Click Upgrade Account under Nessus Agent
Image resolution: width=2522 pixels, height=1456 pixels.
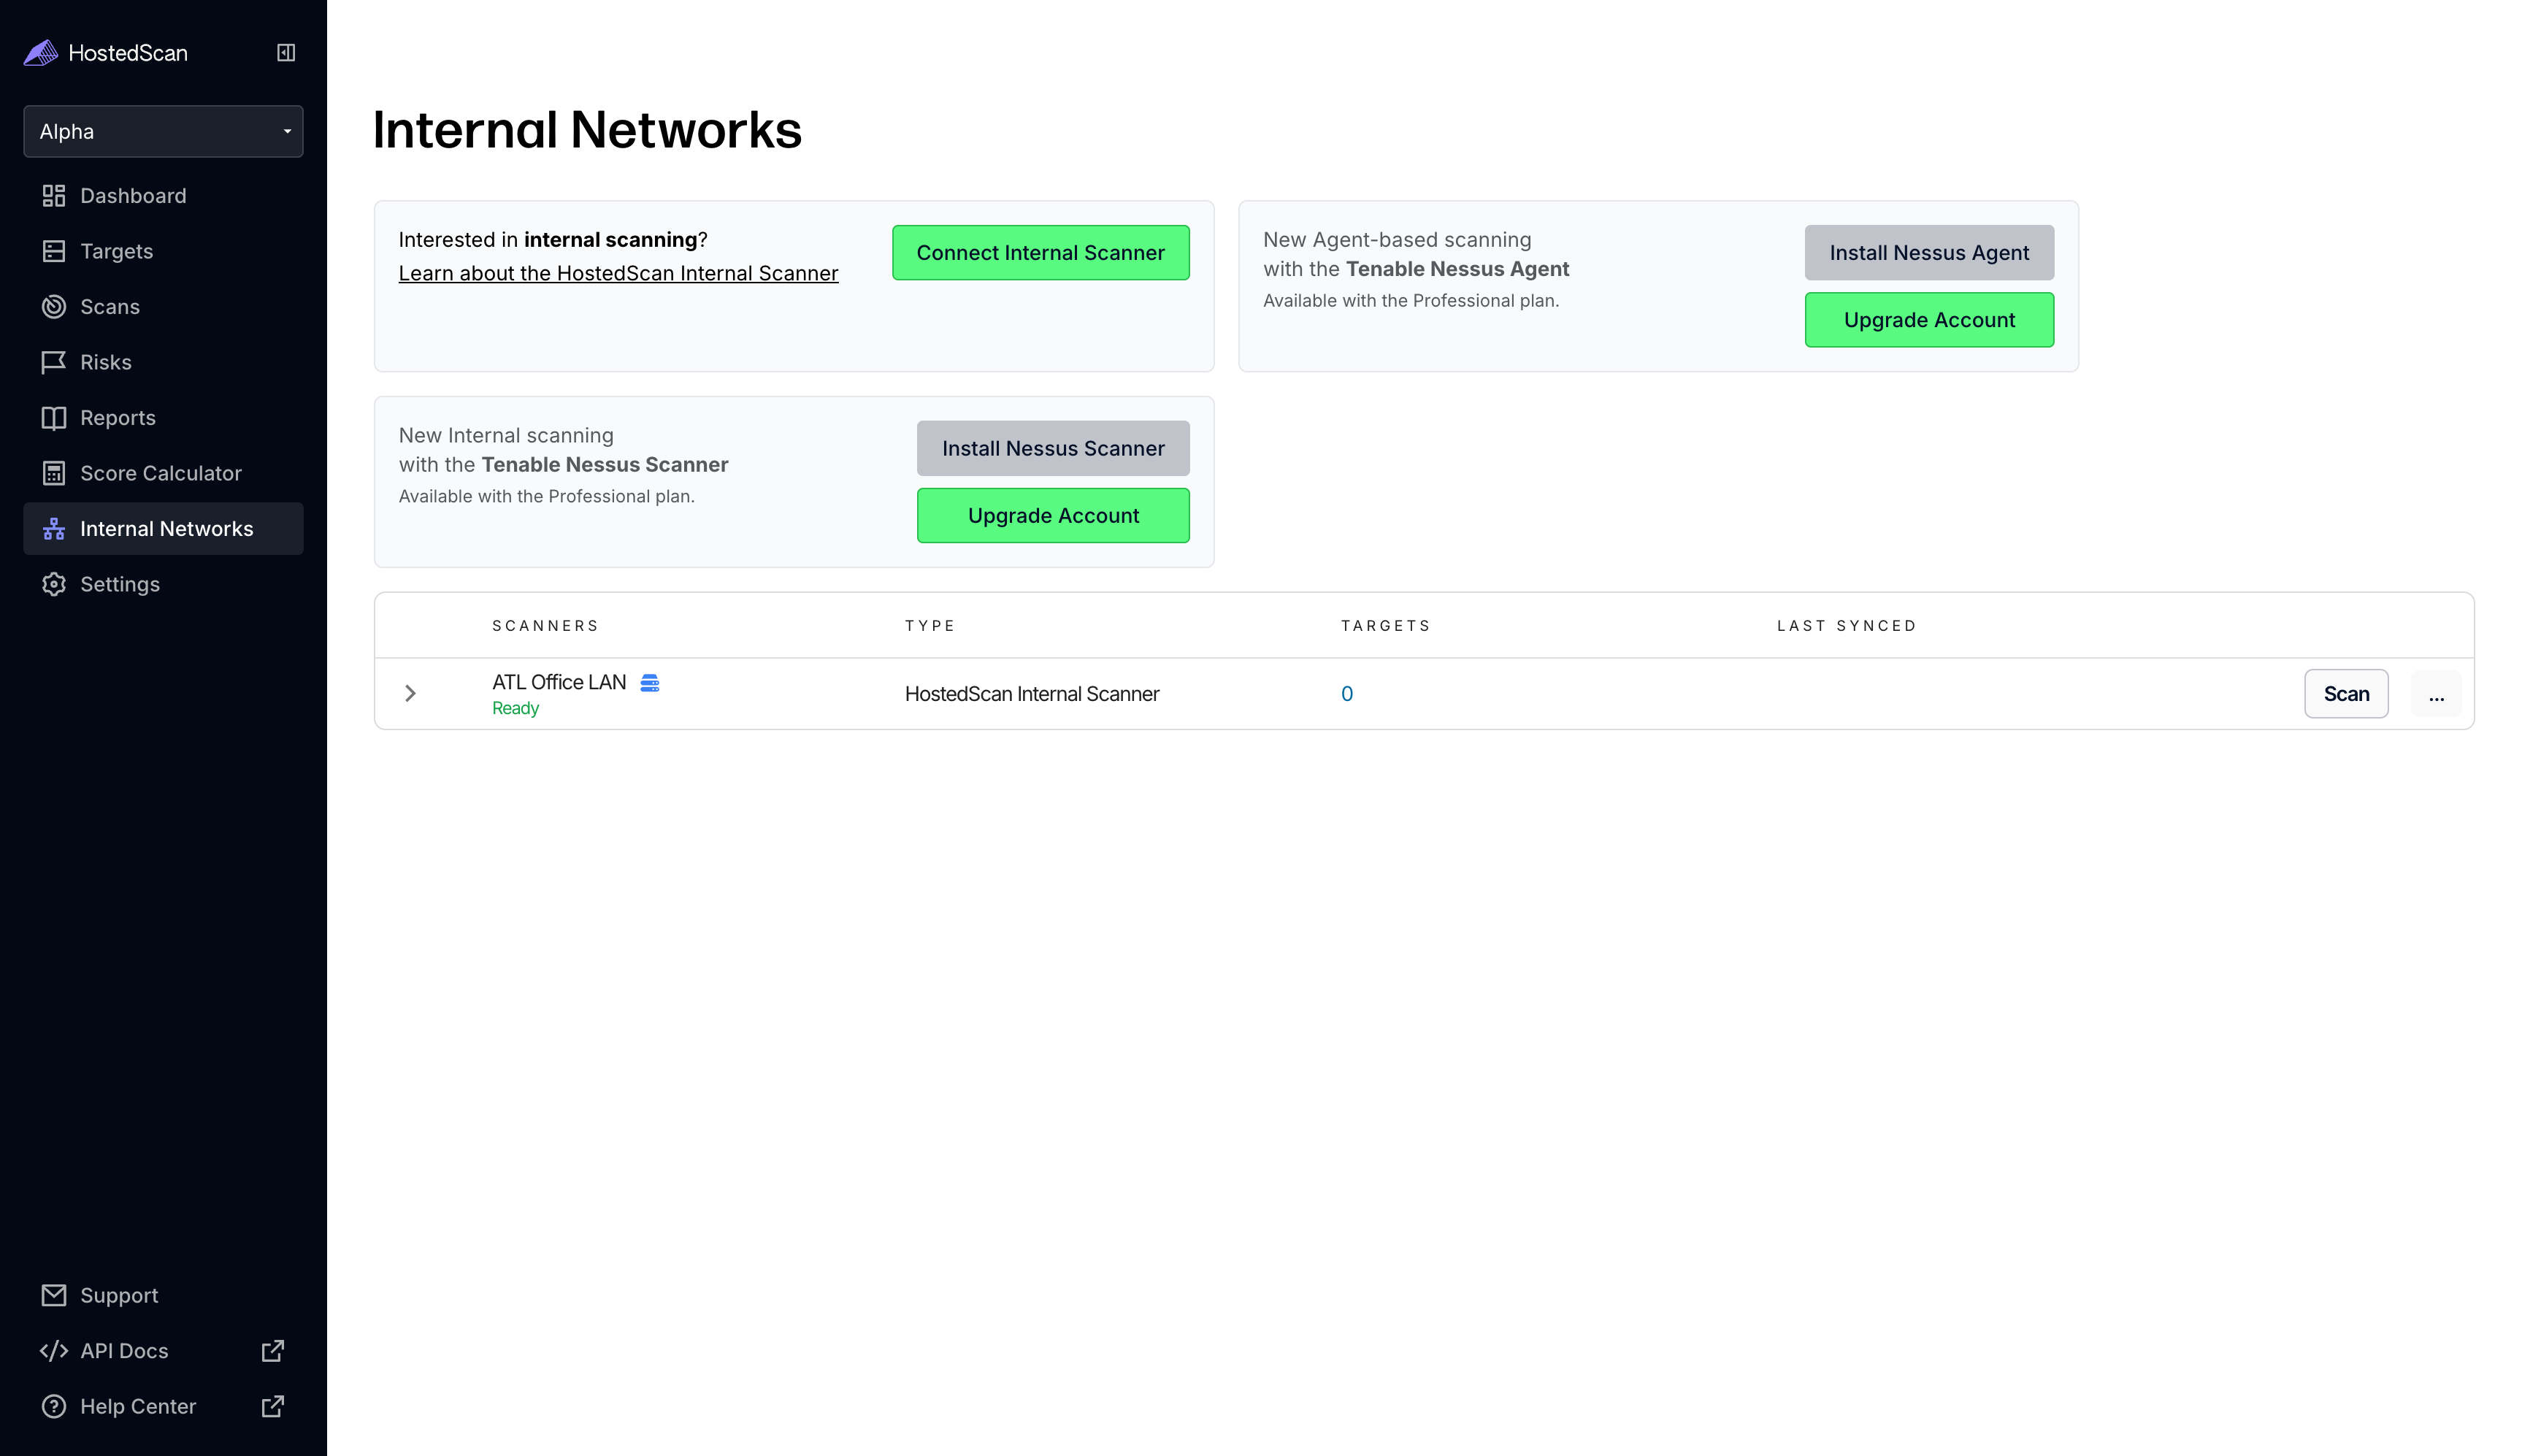(1929, 320)
